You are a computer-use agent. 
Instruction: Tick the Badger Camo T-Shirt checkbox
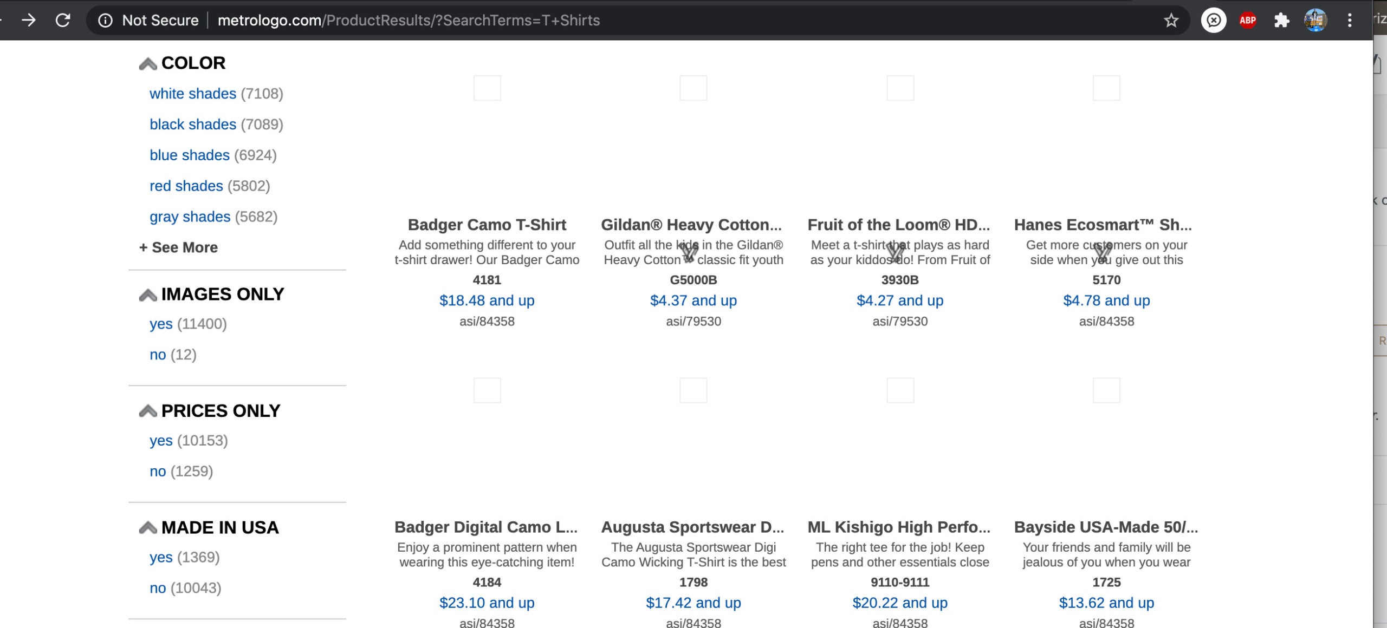tap(487, 88)
